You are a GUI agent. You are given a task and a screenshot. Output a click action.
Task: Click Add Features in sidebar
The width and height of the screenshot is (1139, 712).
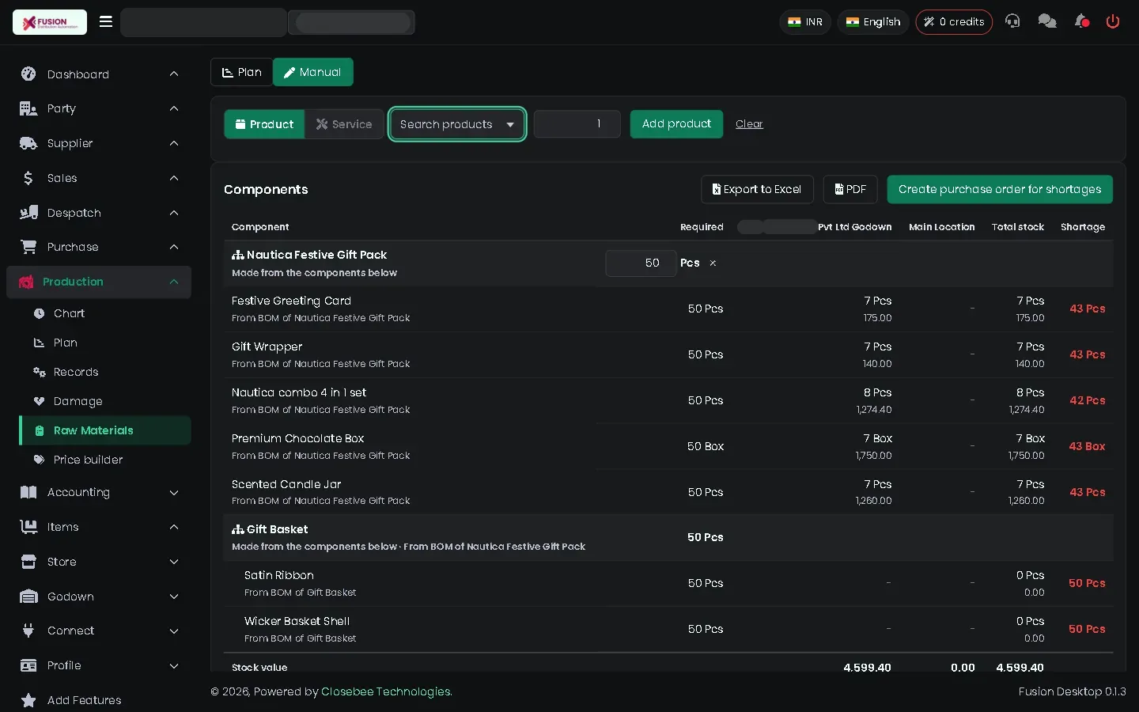(x=84, y=700)
